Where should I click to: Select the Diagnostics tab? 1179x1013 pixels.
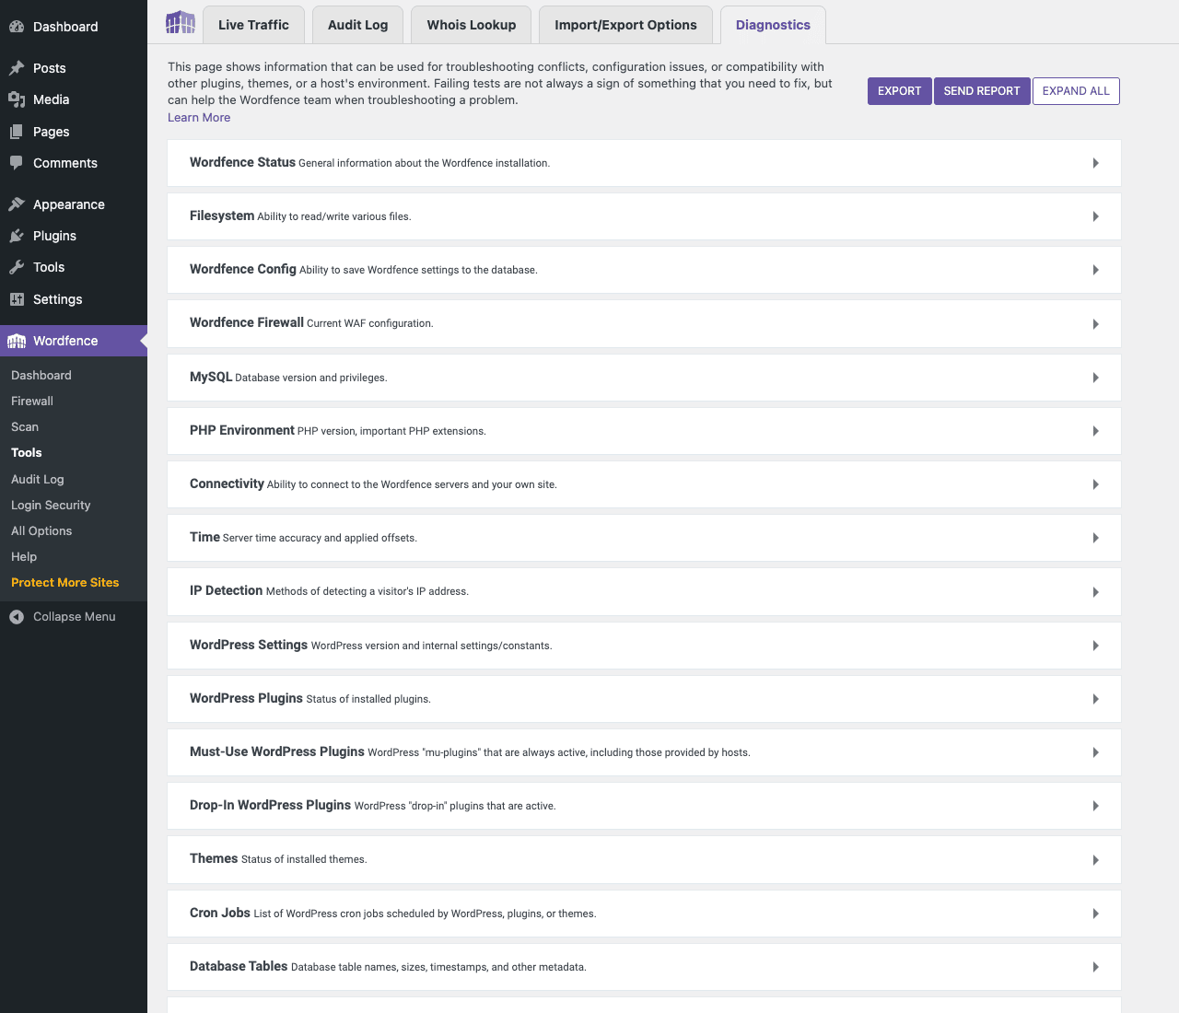[x=773, y=25]
